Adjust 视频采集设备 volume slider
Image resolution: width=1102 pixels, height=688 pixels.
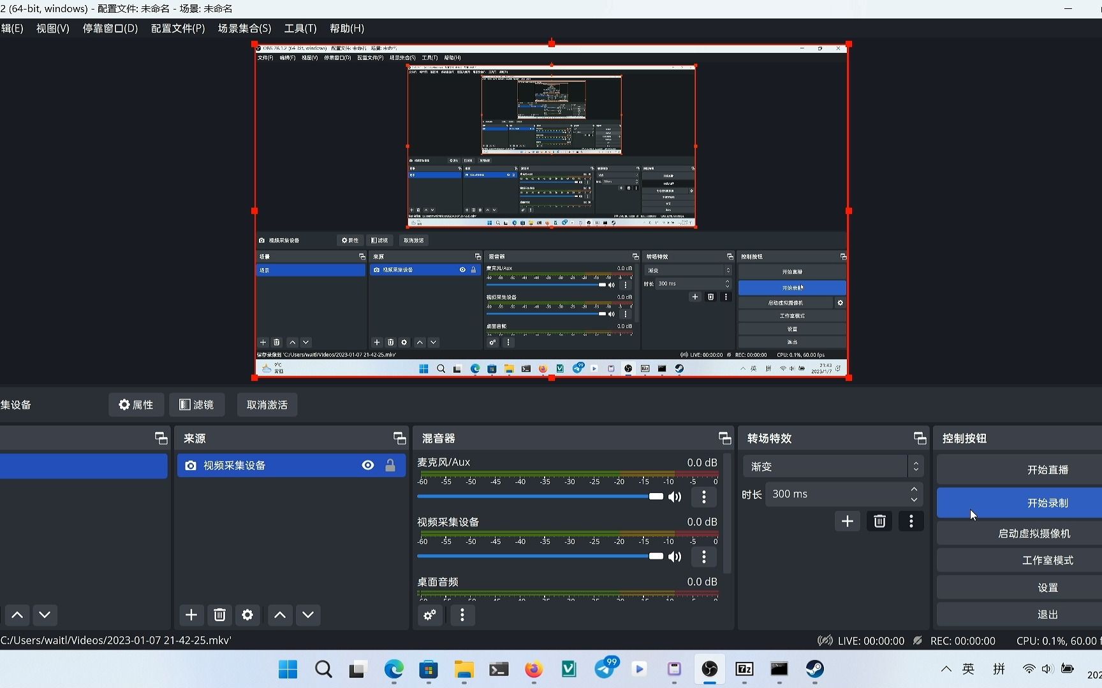click(540, 556)
